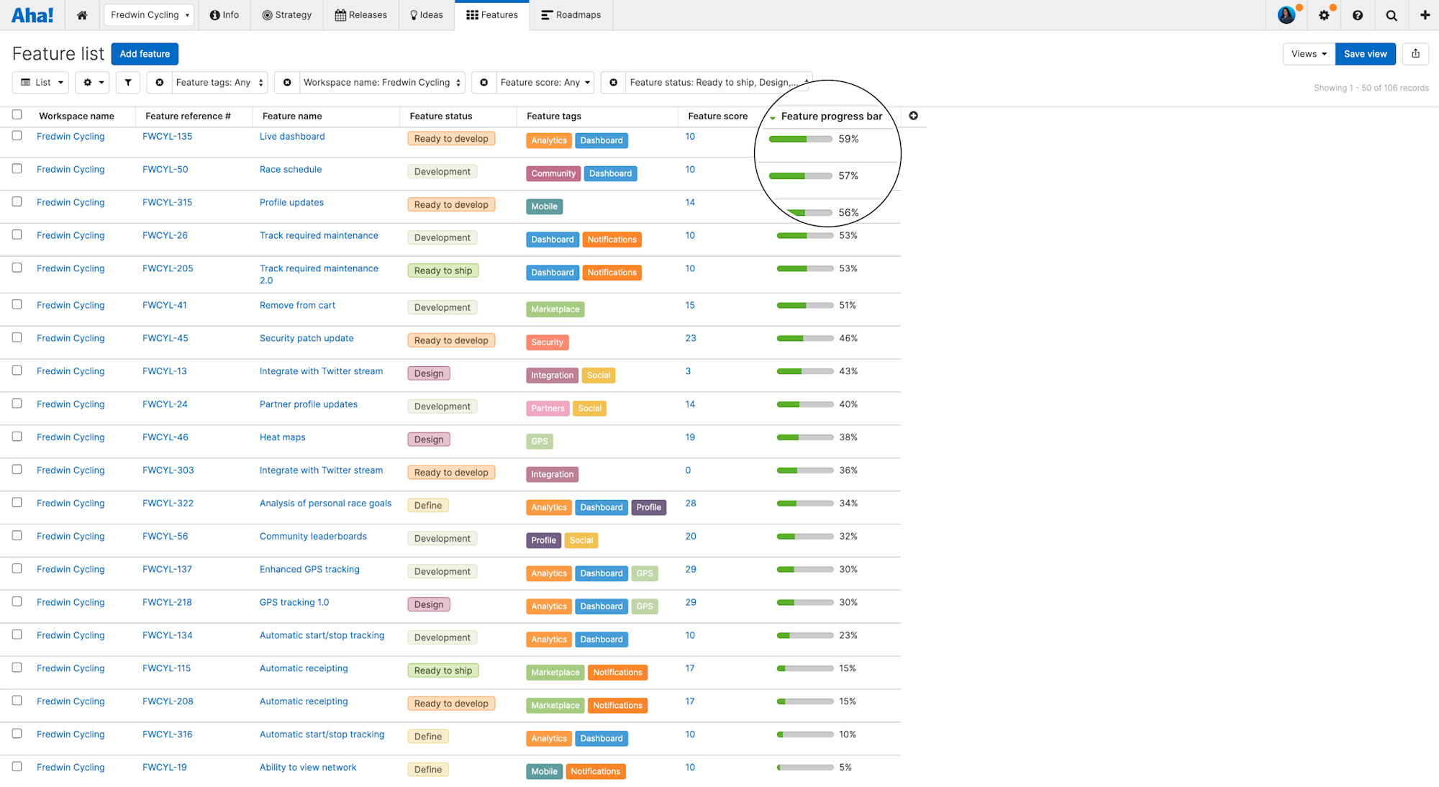Open the Fredwin Cycling workspace dropdown
Screen dimensions: 1439x787
(148, 14)
